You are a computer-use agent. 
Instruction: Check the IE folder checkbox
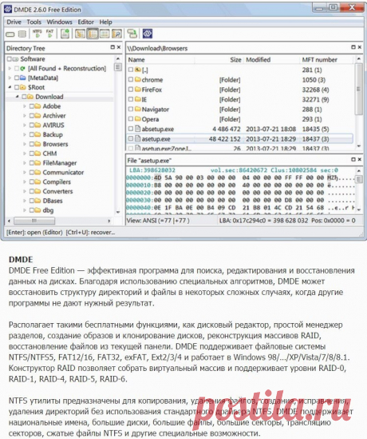pos(131,99)
